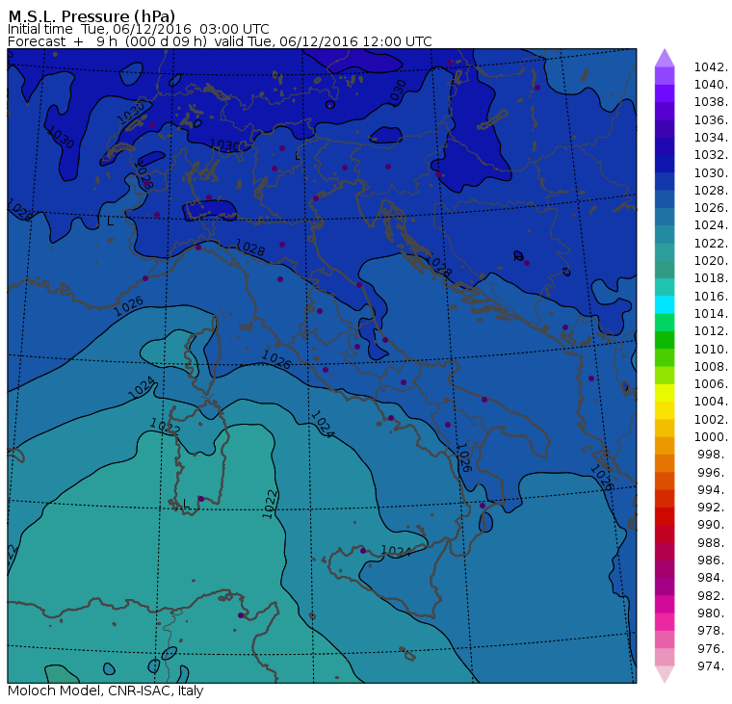Pick the light pink swatch between 974 and 976
The image size is (732, 704).
[x=665, y=657]
